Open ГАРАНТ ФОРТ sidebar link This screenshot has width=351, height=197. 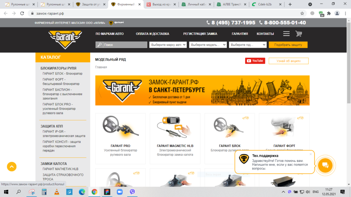click(x=61, y=81)
